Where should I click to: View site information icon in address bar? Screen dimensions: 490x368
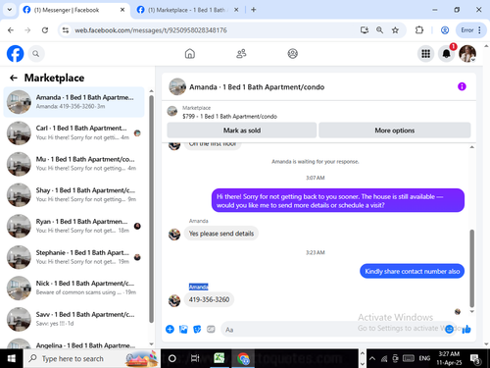pos(66,30)
